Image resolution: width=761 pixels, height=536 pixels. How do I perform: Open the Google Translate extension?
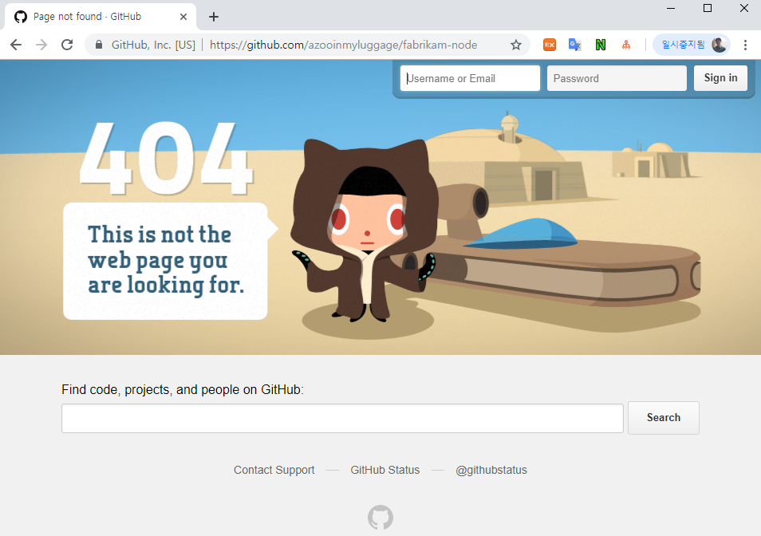pyautogui.click(x=575, y=45)
